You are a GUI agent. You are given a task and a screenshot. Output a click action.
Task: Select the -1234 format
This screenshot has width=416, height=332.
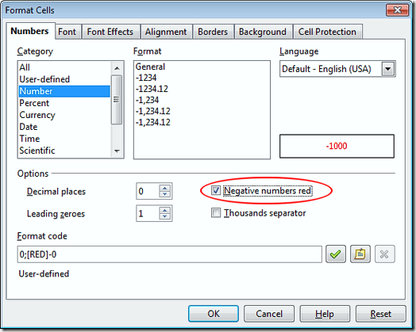tap(202, 78)
